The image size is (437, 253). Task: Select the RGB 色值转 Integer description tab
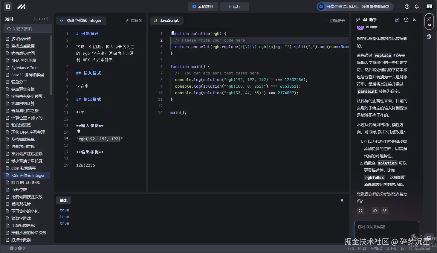(x=81, y=20)
